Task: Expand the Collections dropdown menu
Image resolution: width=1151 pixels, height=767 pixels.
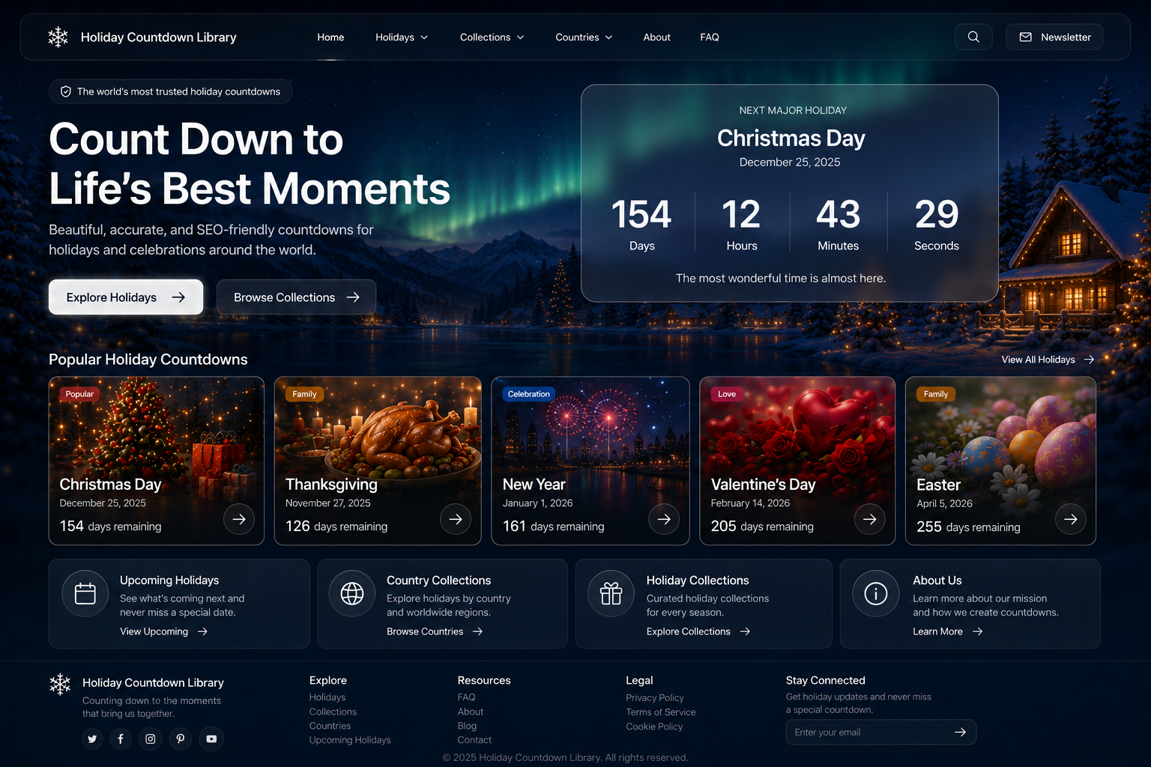Action: [x=492, y=37]
